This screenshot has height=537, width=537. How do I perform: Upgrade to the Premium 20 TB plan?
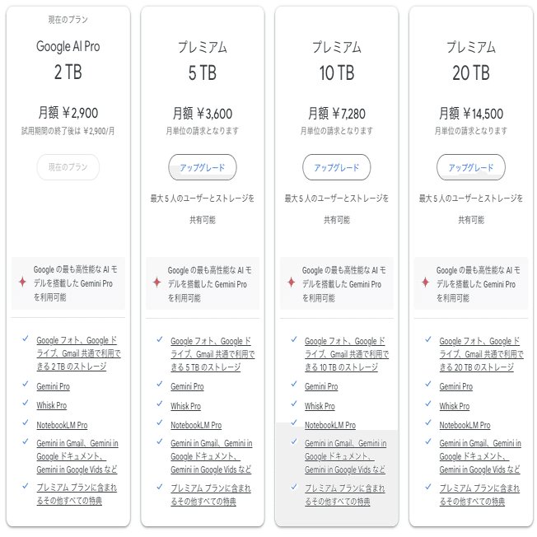(x=471, y=167)
